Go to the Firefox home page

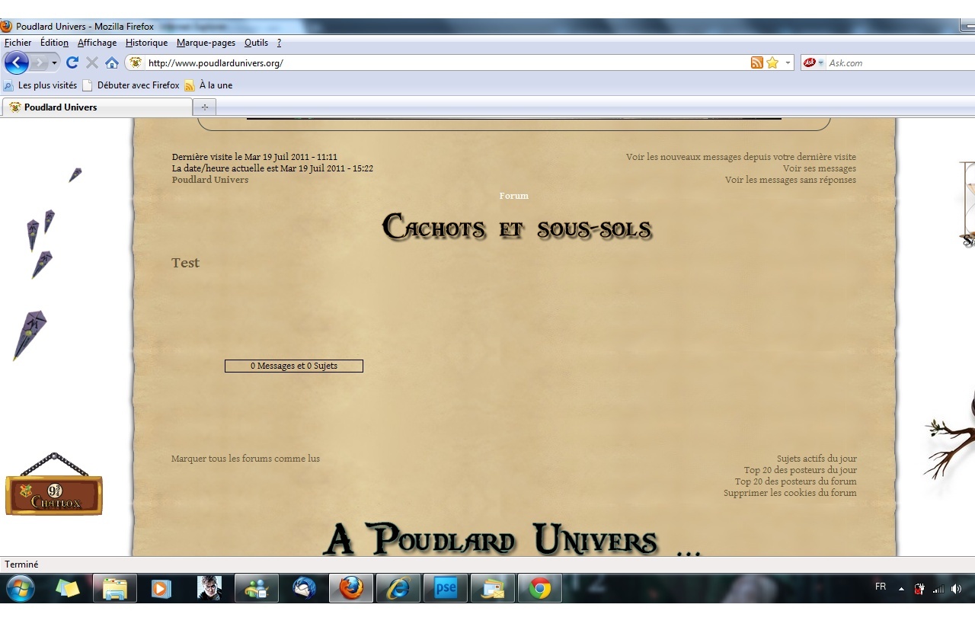point(112,62)
